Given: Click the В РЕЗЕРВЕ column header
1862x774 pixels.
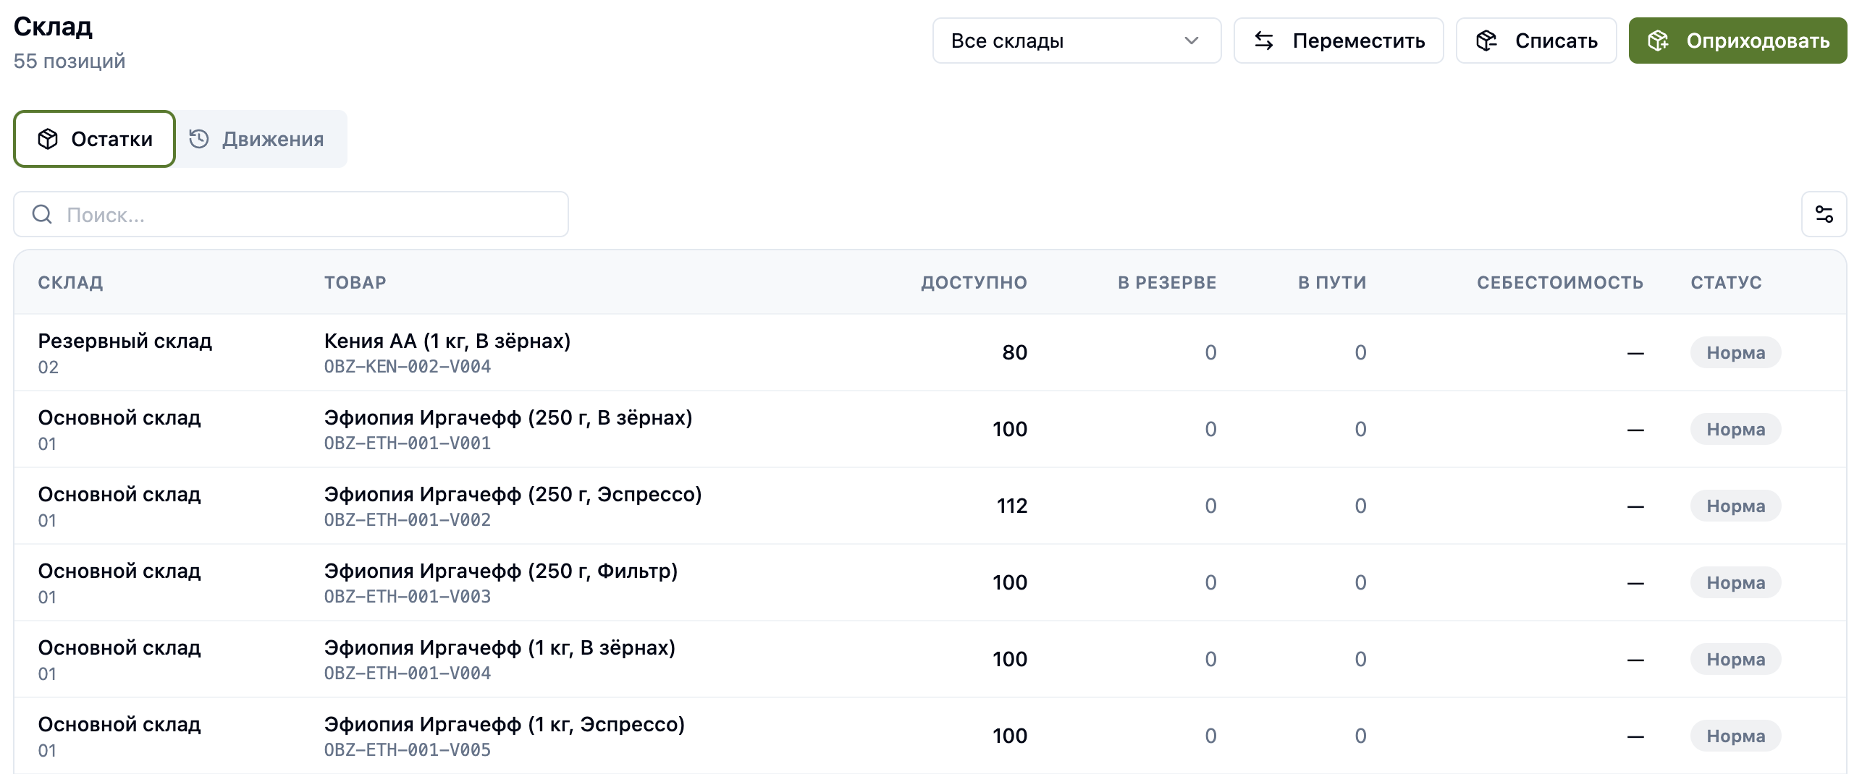Looking at the screenshot, I should point(1167,283).
